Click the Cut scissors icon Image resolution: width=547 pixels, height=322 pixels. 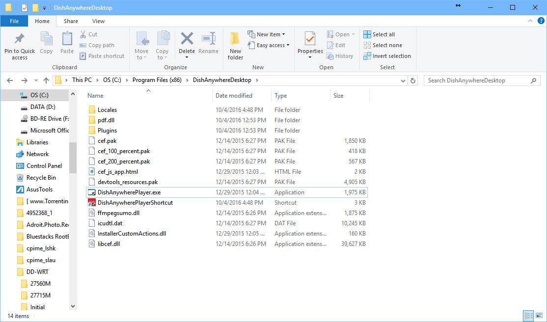[83, 34]
